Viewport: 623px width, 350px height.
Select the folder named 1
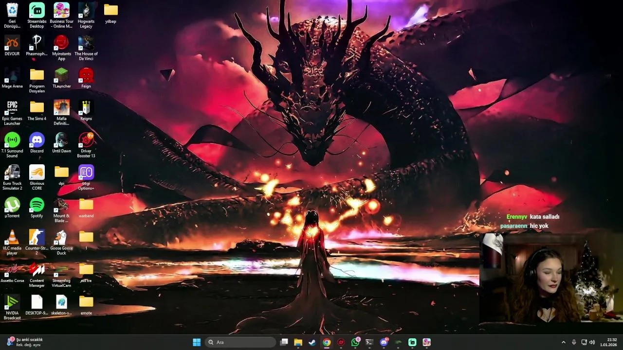pos(86,240)
